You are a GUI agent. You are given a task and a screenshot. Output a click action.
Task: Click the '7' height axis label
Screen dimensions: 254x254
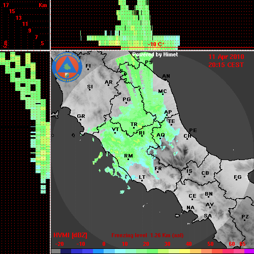pyautogui.click(x=36, y=37)
